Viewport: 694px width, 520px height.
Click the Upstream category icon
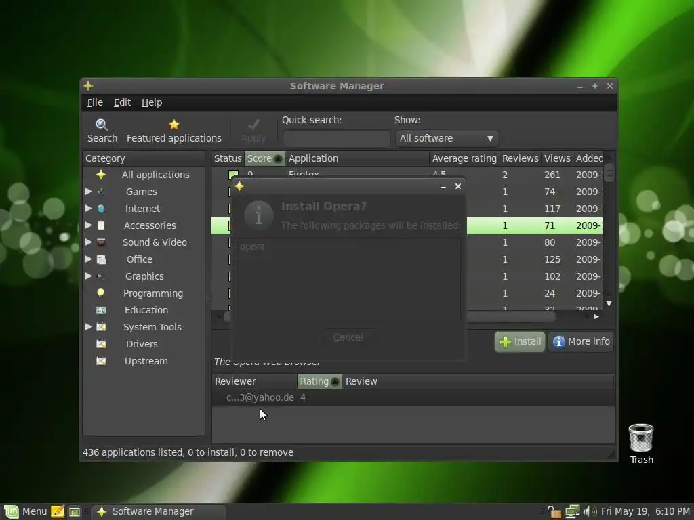pos(101,361)
